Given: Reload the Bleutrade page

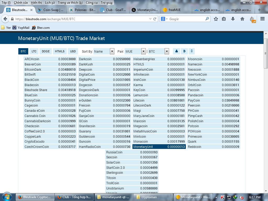Looking at the screenshot, I should coord(155,19).
